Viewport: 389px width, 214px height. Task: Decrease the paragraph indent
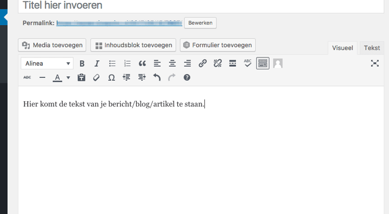coord(126,77)
